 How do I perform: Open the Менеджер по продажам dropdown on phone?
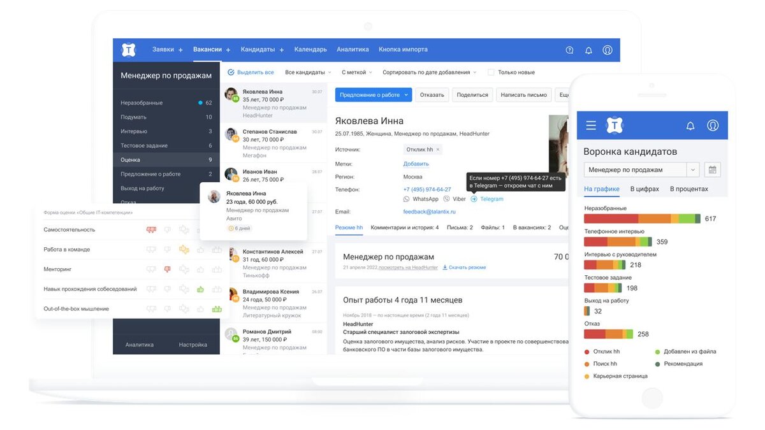[x=642, y=170]
